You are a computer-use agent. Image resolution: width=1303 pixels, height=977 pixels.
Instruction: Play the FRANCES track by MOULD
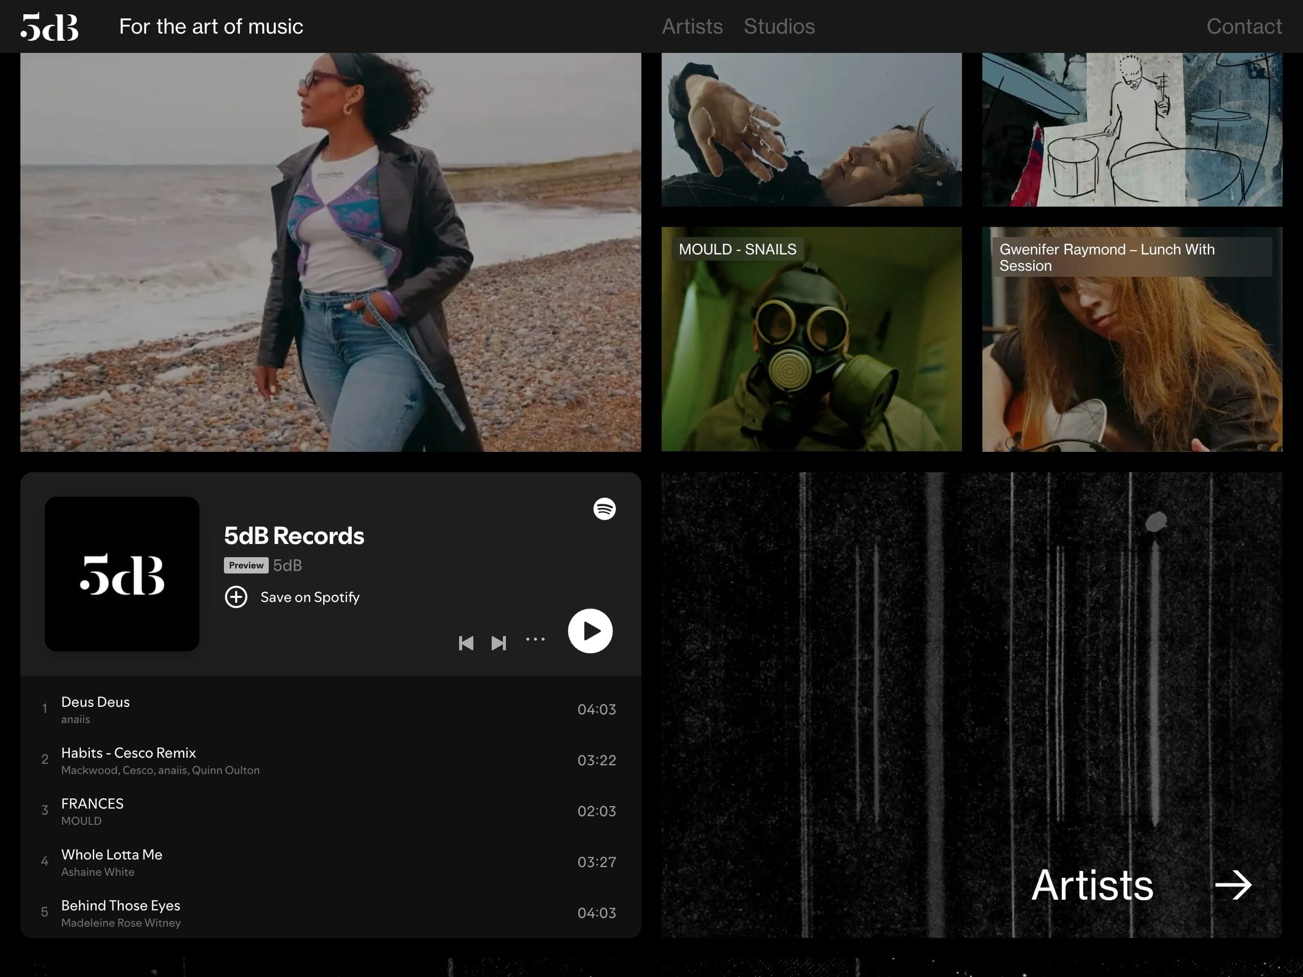93,804
